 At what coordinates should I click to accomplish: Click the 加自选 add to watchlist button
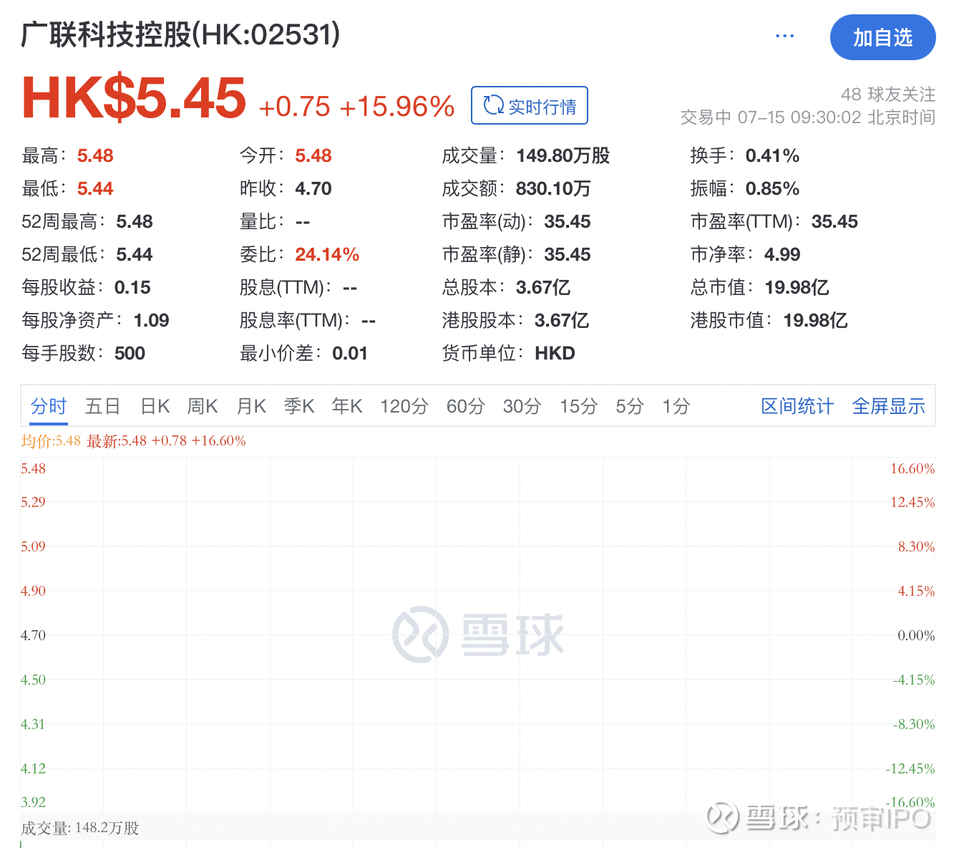pos(882,37)
